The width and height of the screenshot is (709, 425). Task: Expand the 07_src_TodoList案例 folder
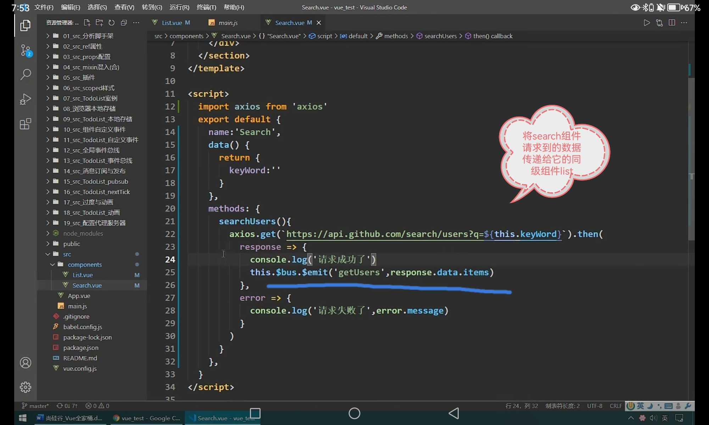pos(90,98)
